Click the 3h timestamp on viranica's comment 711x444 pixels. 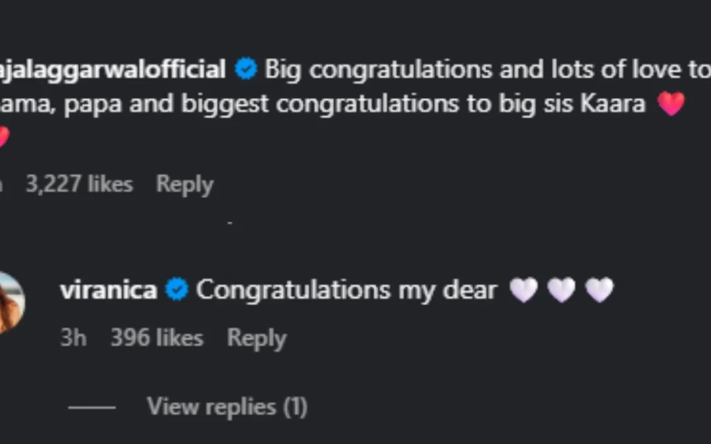point(74,337)
